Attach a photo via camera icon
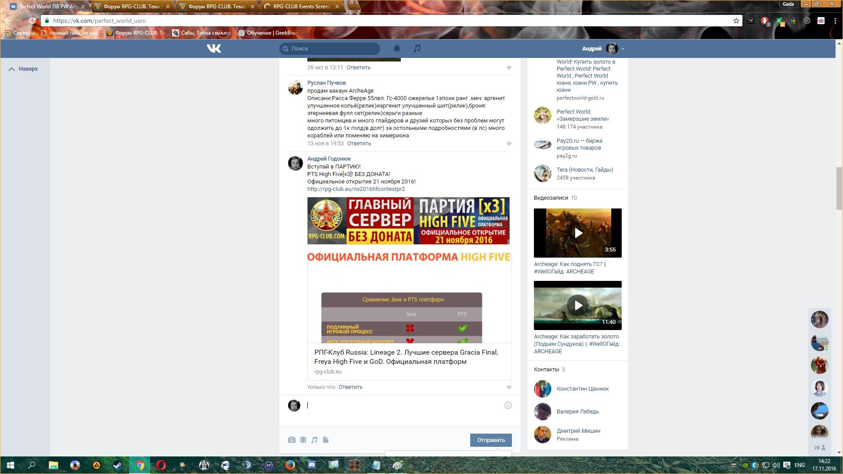The image size is (843, 474). 292,440
